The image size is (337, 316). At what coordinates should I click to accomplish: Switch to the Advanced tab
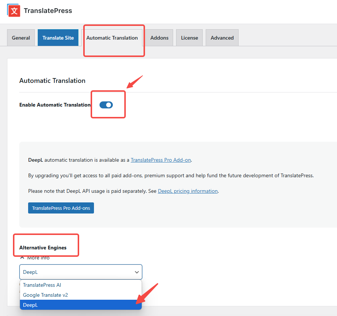[x=222, y=38]
